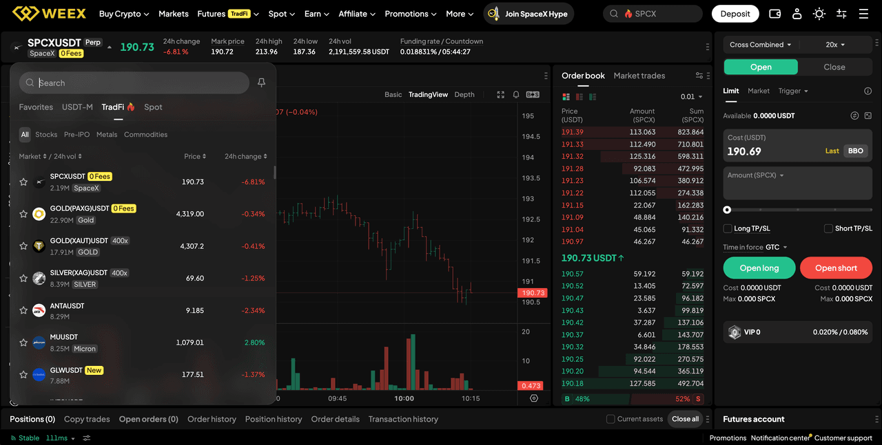Screen dimensions: 882x445
Task: Open the hamburger menu icon
Action: pos(863,14)
